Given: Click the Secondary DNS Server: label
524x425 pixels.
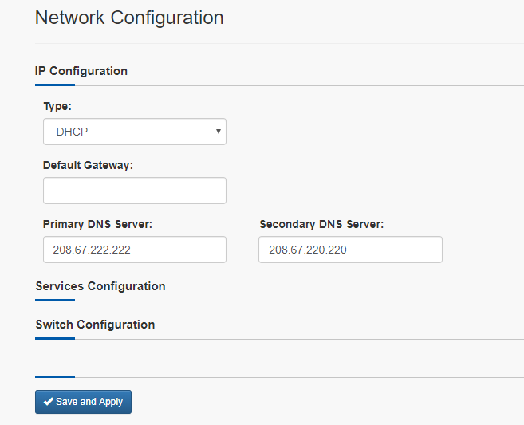Looking at the screenshot, I should [x=321, y=224].
